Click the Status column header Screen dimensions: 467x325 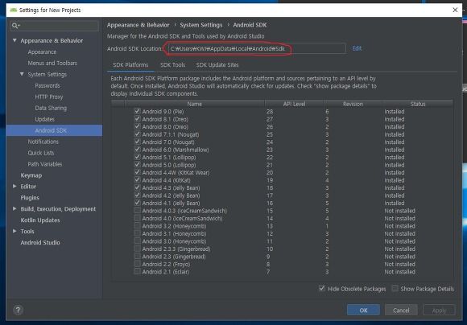(x=418, y=104)
